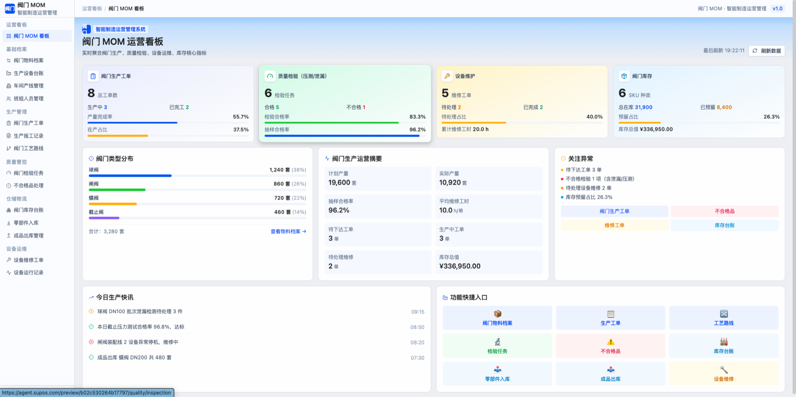Click the 平均维修工时 10.0 h/单 tile

[x=489, y=206]
